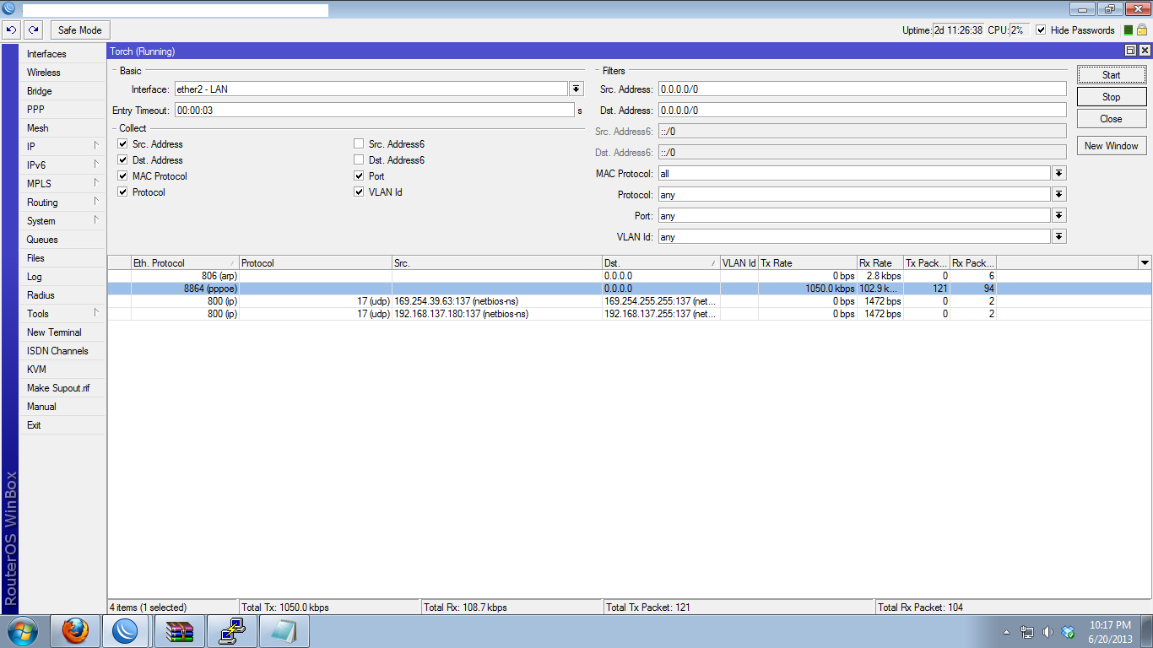Enable the Dst. Address6 checkbox
Screen dimensions: 1153x648
pyautogui.click(x=359, y=160)
